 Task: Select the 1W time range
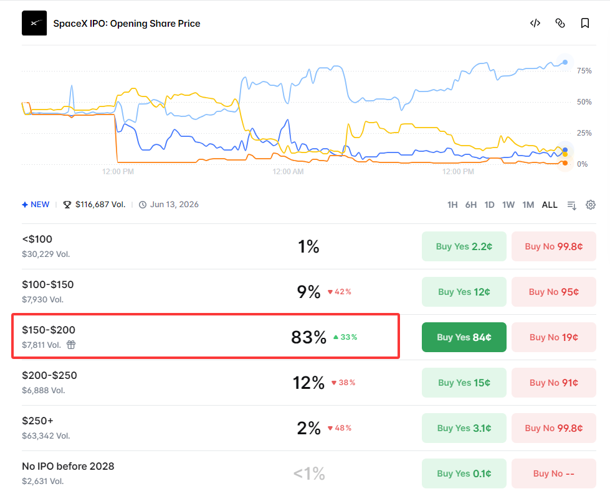508,205
